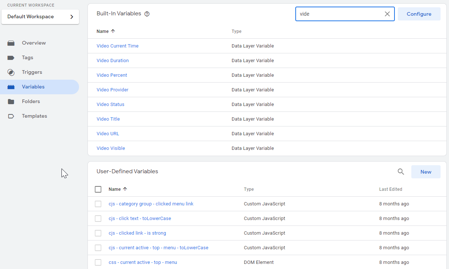Click the Folders icon in sidebar
This screenshot has width=449, height=269.
pos(11,102)
